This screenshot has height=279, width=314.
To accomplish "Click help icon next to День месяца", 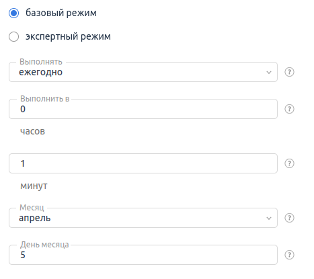I will (x=289, y=255).
